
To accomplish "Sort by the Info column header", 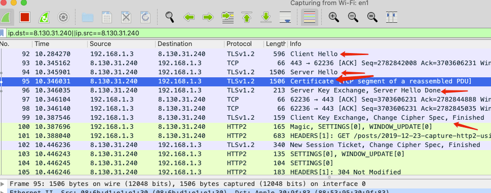I will 389,44.
